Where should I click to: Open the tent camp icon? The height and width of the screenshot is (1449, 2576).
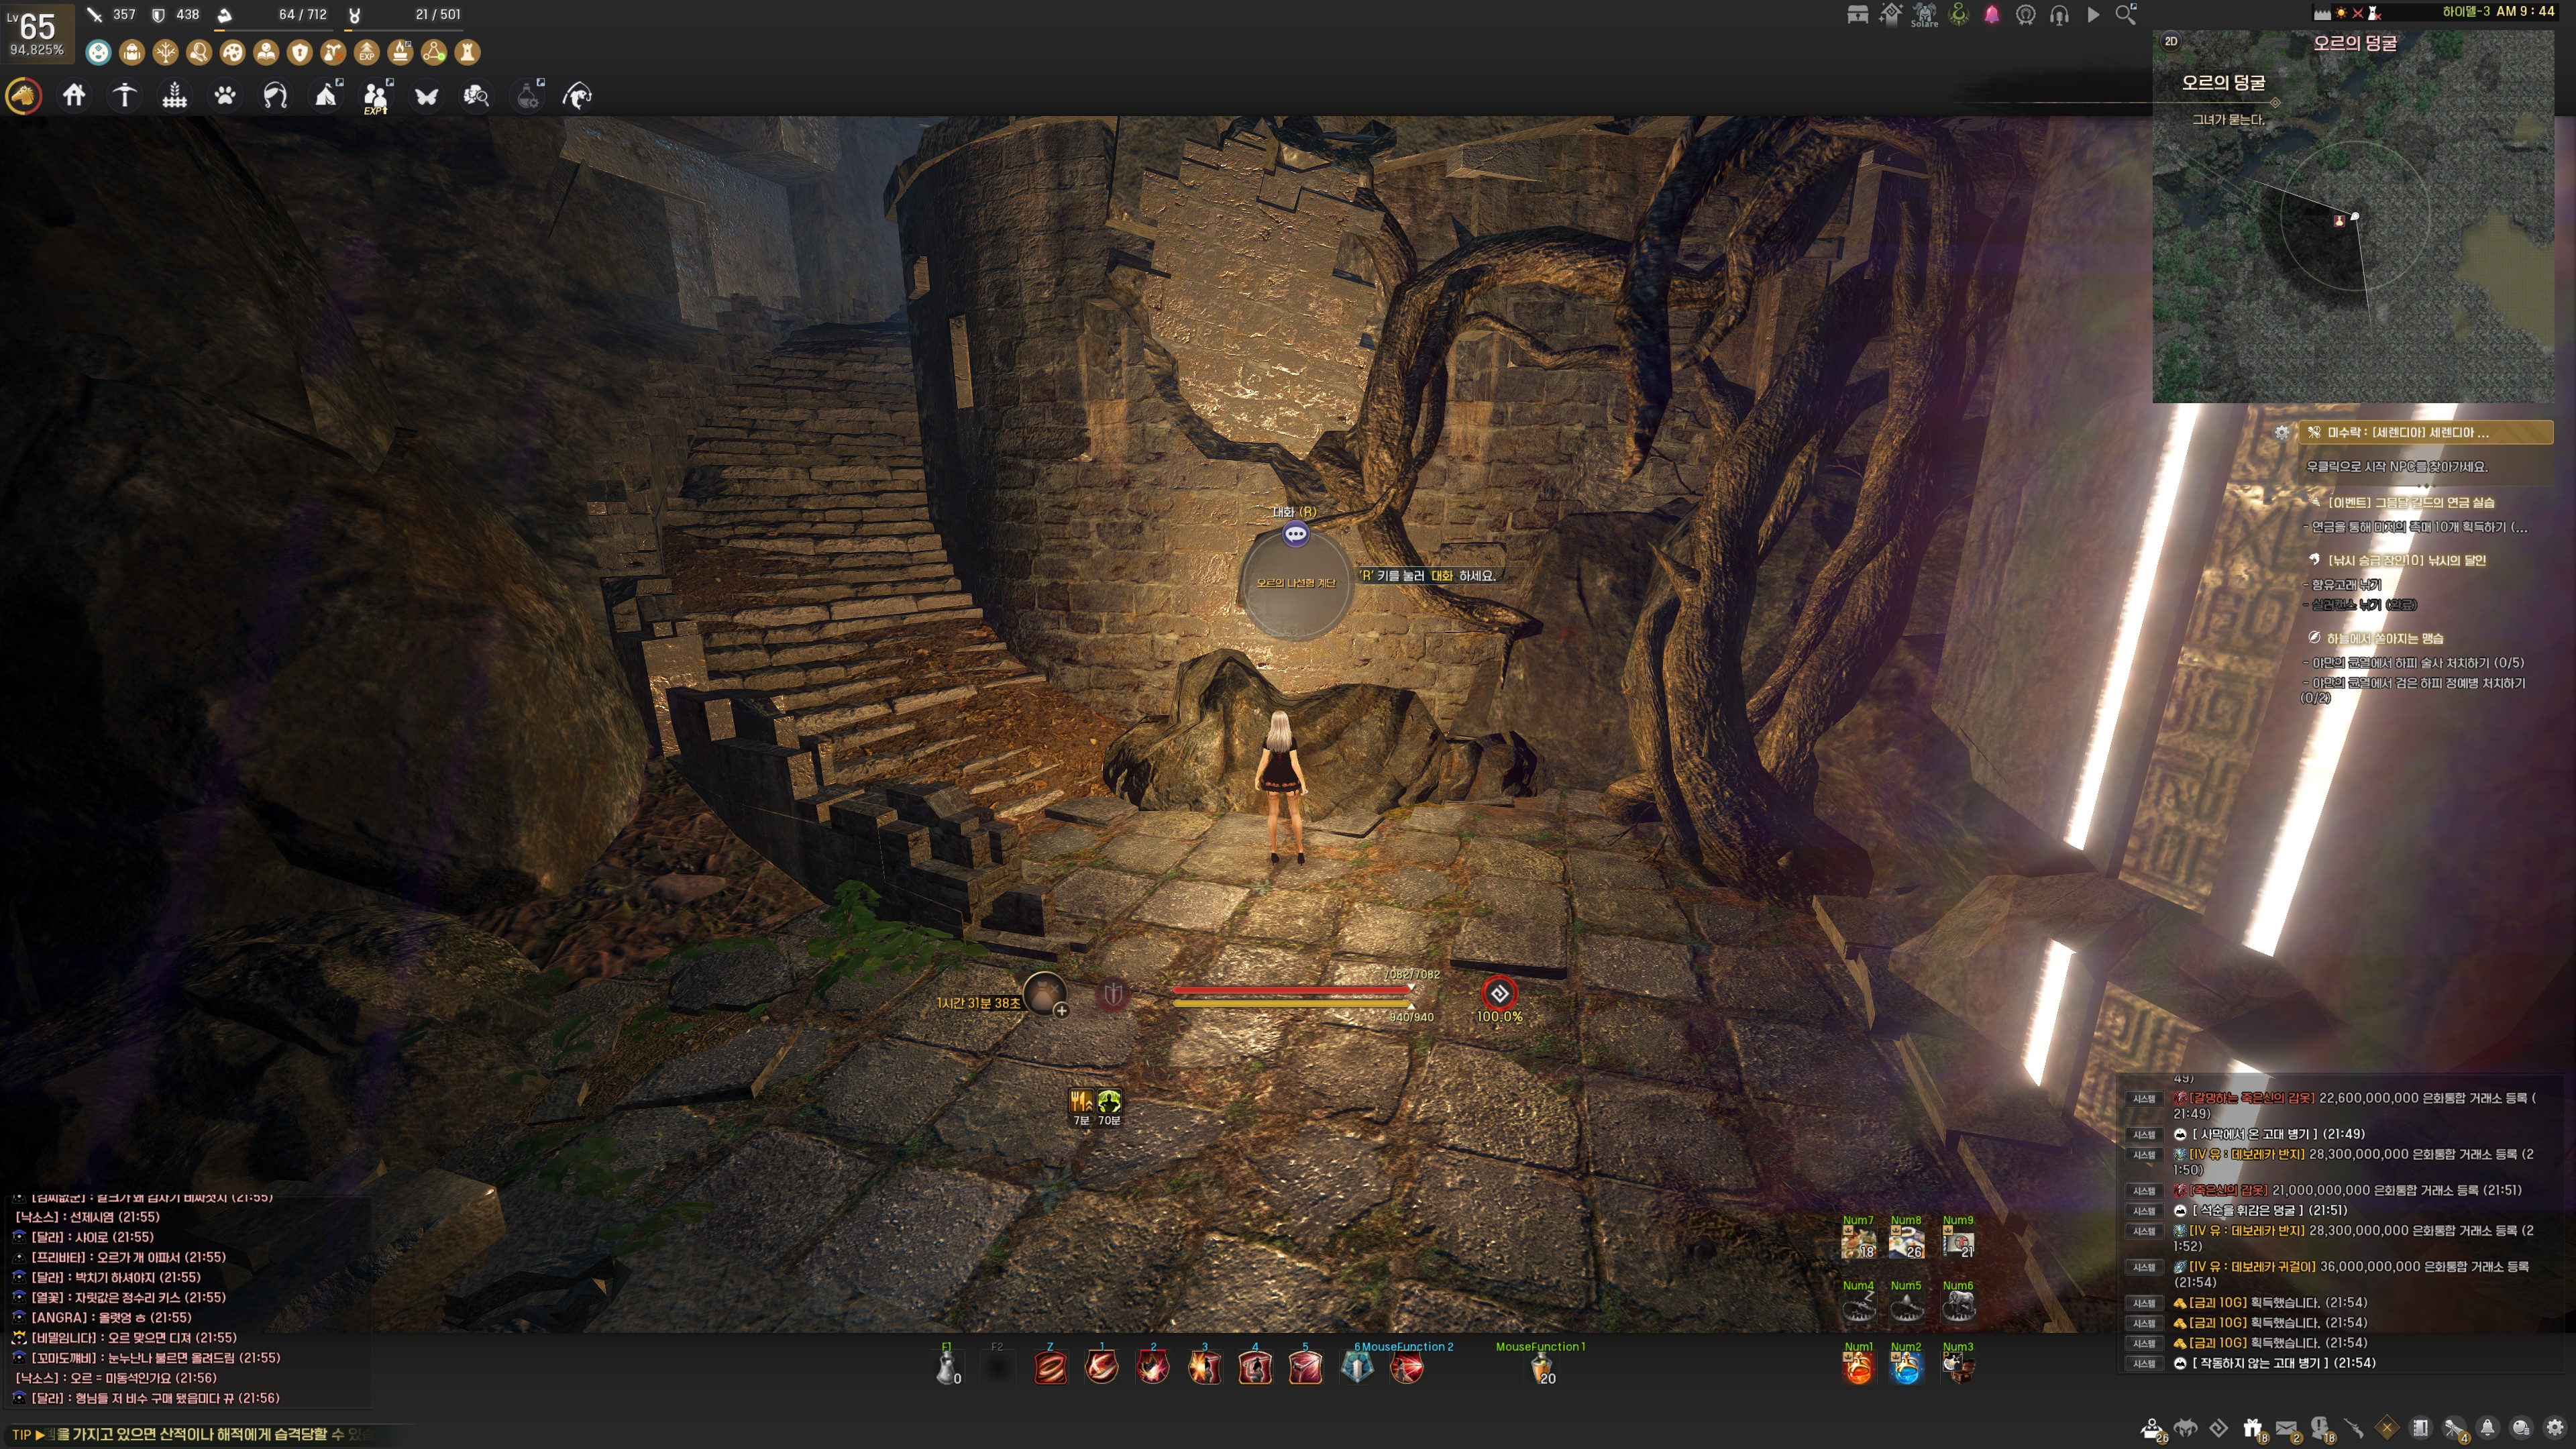click(x=326, y=96)
